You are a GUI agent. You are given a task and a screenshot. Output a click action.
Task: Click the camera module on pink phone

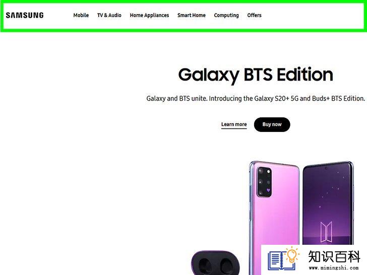tap(265, 182)
